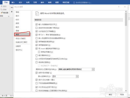The image size is (130, 98).
Task: Open the 插入 ribbon tab
Action: tap(13, 2)
